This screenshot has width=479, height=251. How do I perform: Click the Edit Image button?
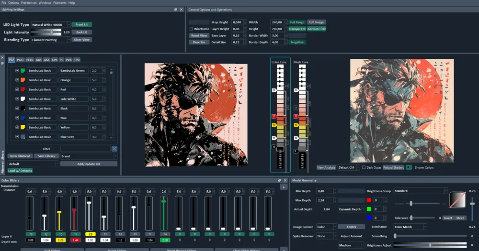(316, 22)
